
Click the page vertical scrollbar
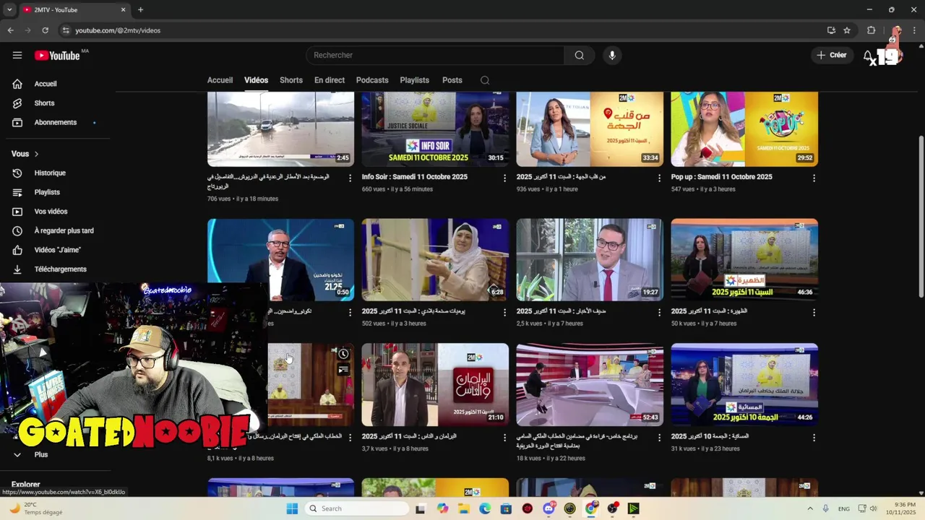[x=921, y=215]
